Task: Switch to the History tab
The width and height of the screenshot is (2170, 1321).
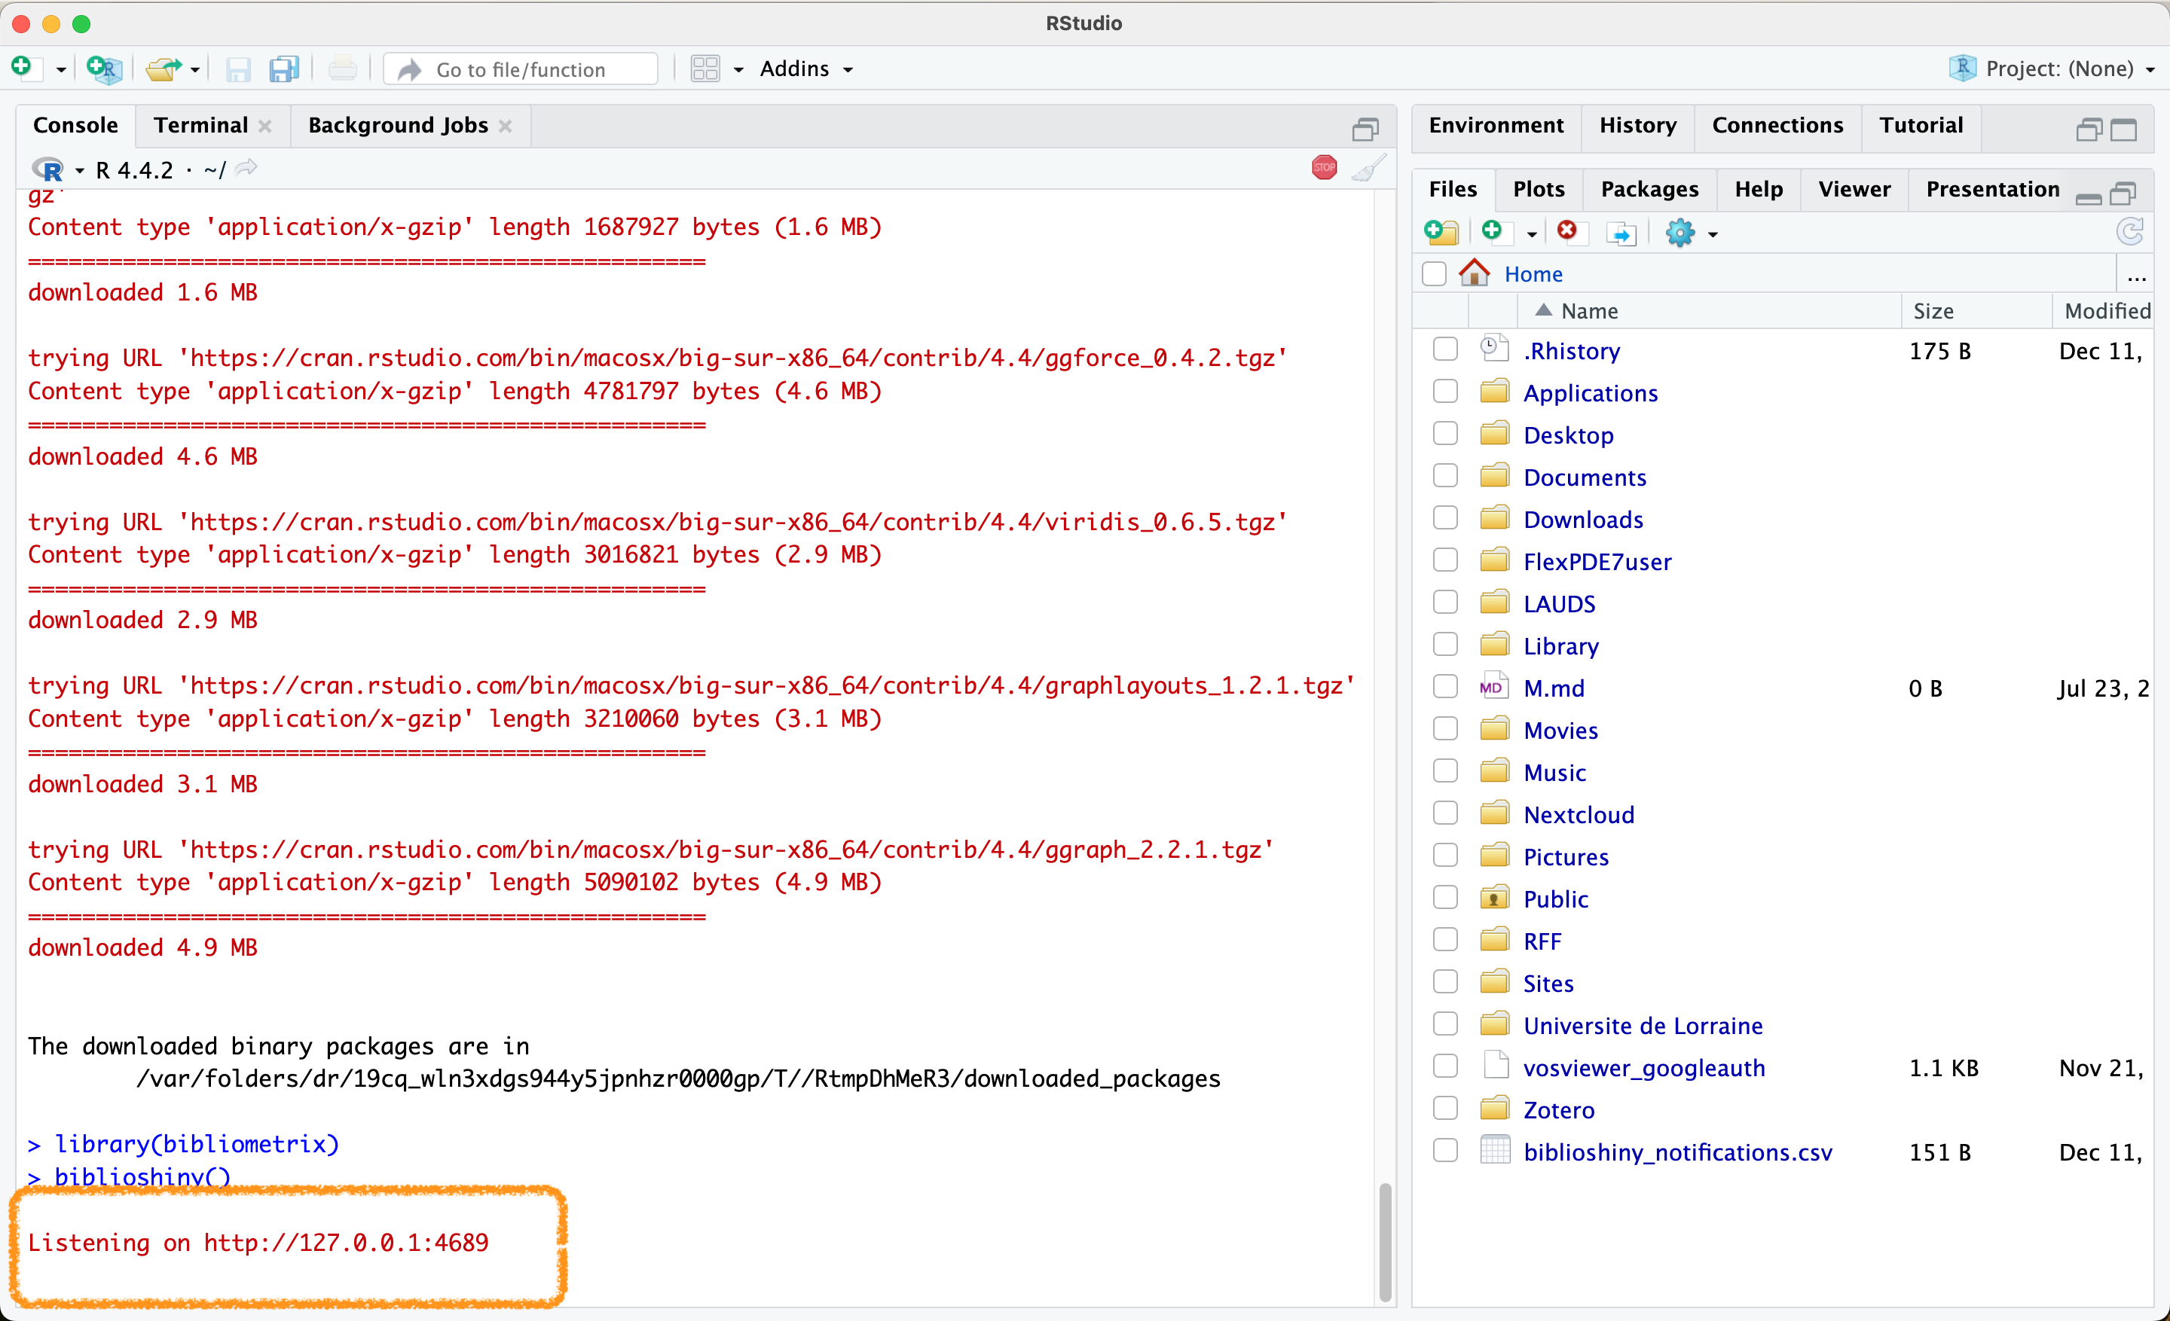Action: coord(1637,125)
